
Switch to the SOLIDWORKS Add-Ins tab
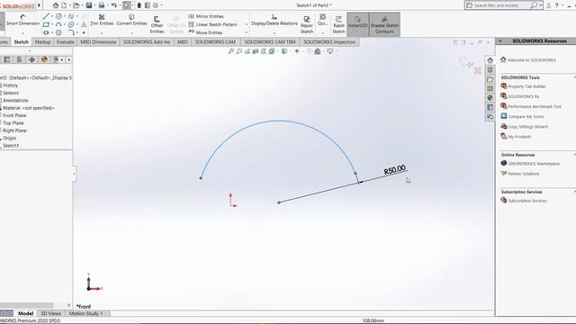pos(147,42)
